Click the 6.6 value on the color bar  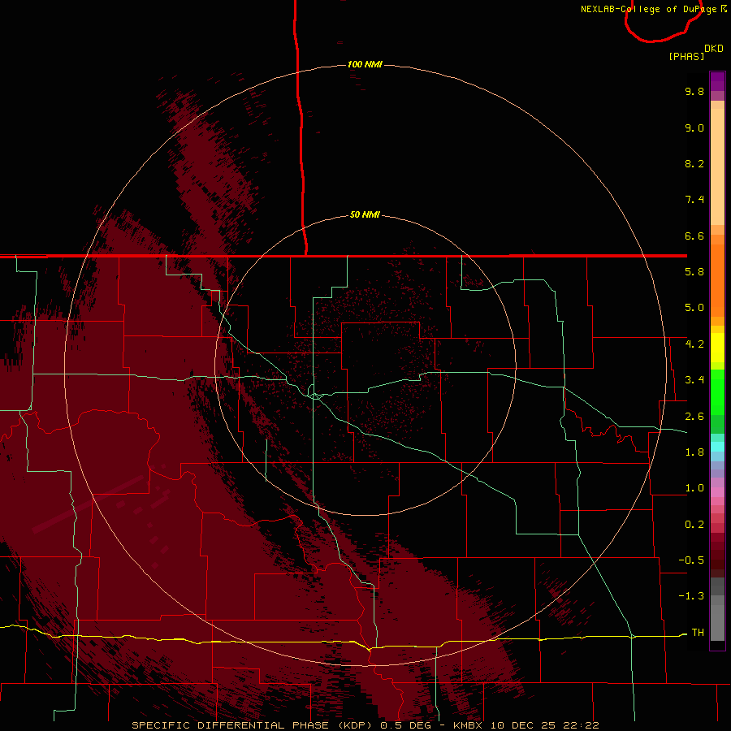(x=694, y=236)
